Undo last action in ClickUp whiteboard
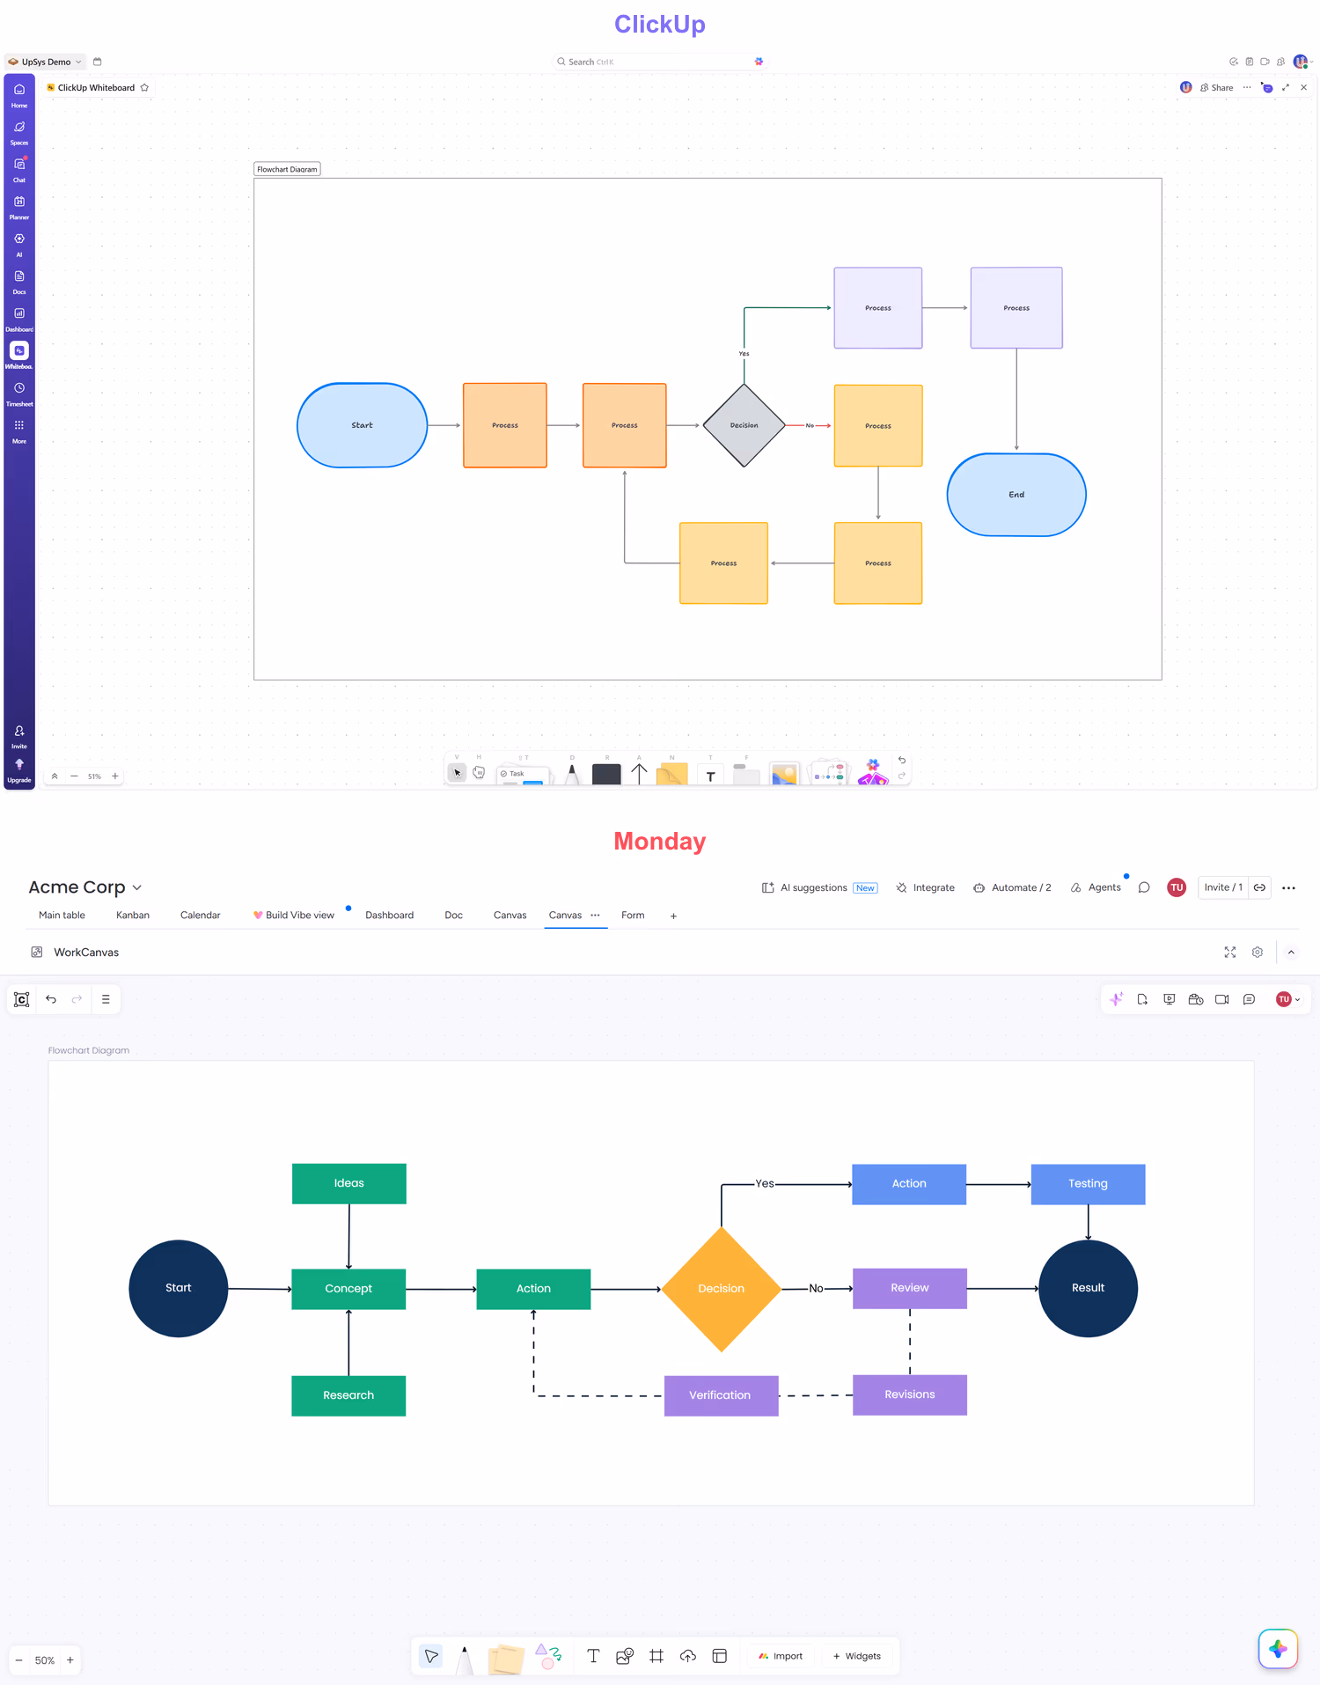The image size is (1320, 1685). tap(902, 760)
